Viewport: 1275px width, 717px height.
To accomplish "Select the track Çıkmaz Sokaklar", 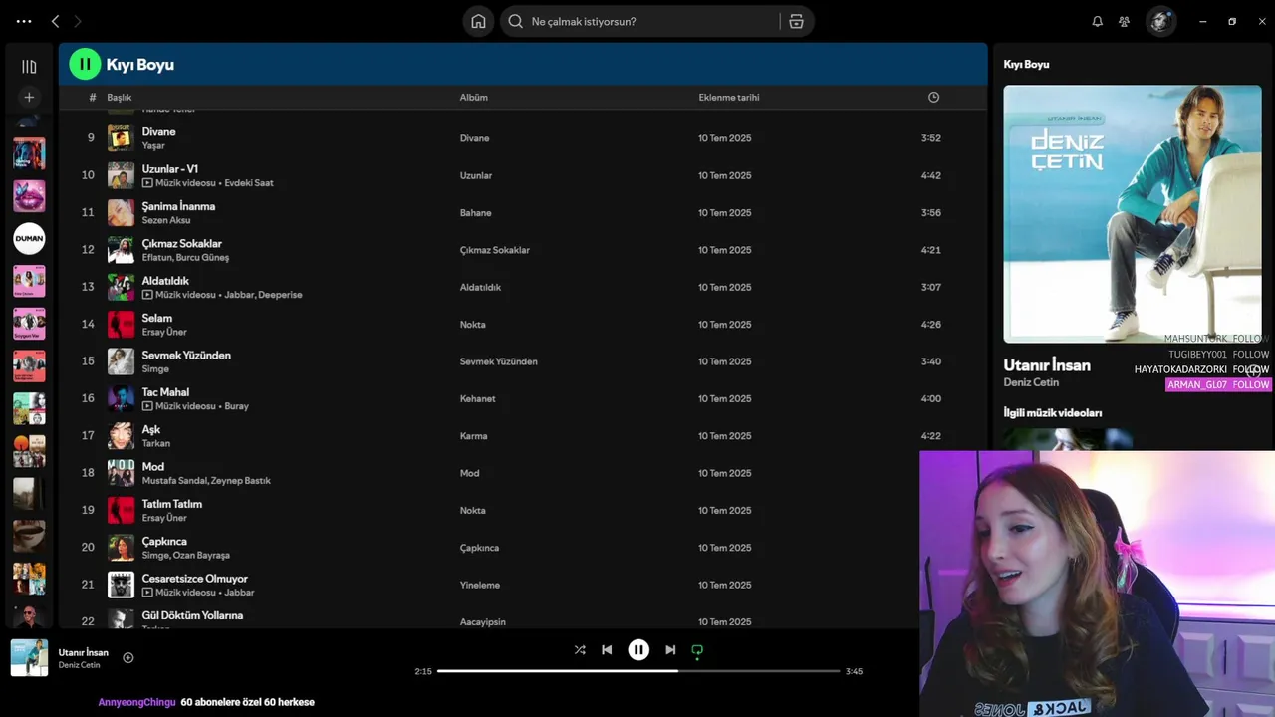I will tap(181, 243).
